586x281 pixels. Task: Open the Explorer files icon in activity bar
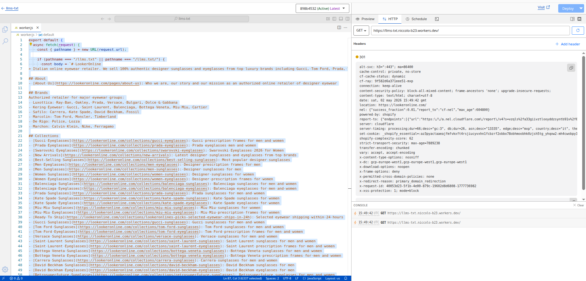point(5,29)
